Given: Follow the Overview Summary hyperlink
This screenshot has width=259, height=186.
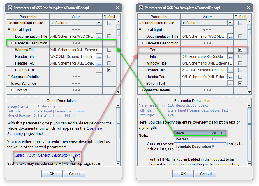Looking at the screenshot, I should tap(94, 128).
